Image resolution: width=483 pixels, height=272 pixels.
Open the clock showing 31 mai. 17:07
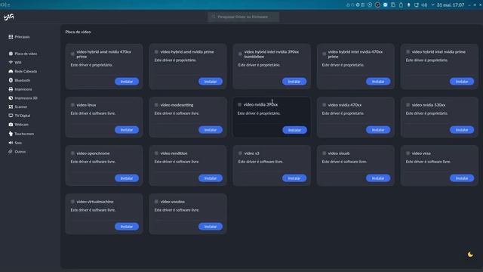coord(451,5)
